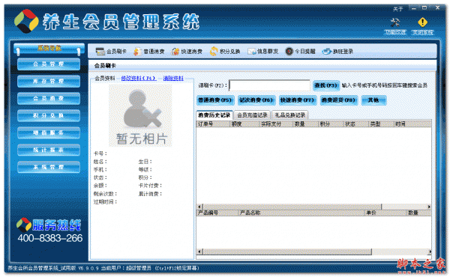This screenshot has height=277, width=450.
Task: Click the 消费退货(F8) button
Action: (339, 100)
